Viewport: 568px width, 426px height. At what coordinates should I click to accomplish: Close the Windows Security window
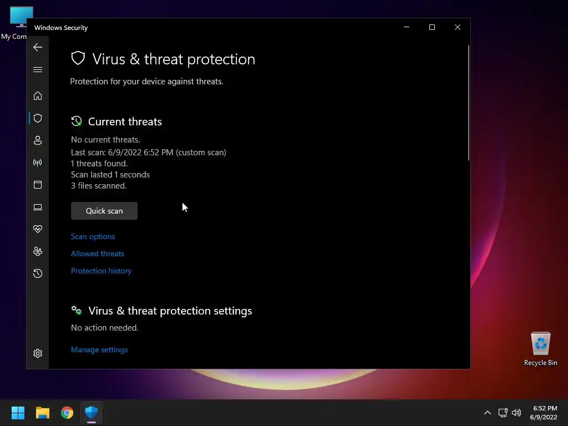coord(458,27)
